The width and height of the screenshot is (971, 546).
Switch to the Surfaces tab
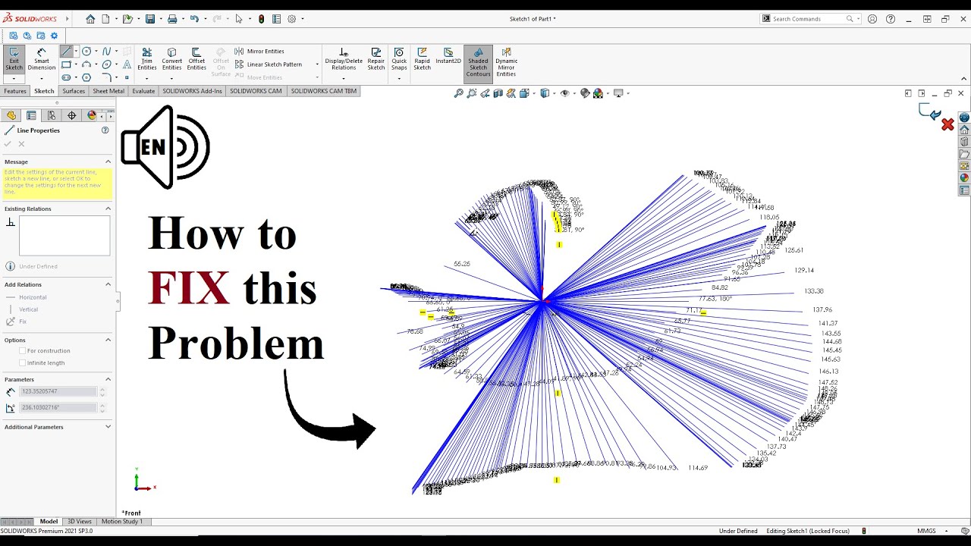74,91
